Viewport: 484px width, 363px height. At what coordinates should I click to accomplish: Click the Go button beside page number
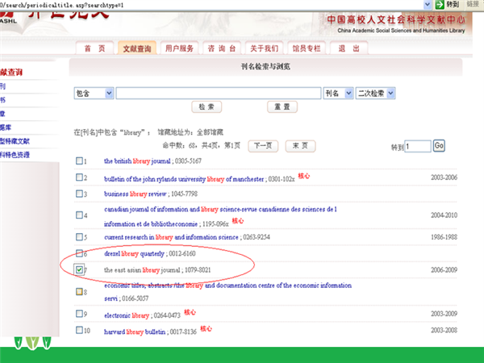[439, 146]
